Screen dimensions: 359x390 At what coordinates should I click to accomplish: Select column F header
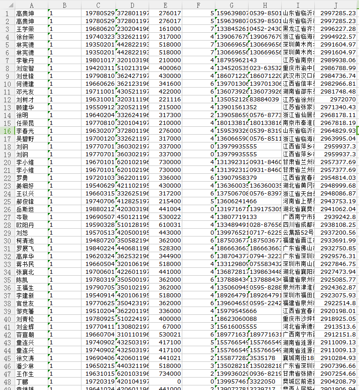click(198, 5)
